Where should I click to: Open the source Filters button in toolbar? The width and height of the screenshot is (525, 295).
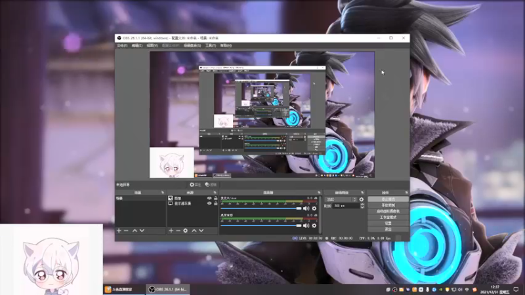(211, 185)
